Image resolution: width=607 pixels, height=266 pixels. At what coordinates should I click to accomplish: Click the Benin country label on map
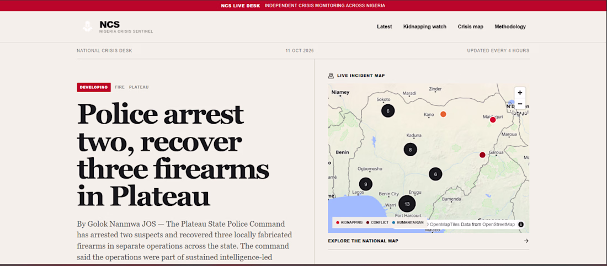click(342, 152)
